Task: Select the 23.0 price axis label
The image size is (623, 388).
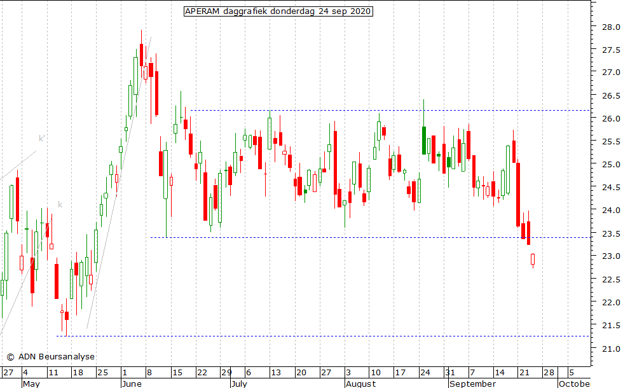Action: (x=611, y=256)
